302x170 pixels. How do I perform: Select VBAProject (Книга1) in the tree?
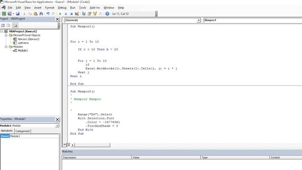[23, 31]
